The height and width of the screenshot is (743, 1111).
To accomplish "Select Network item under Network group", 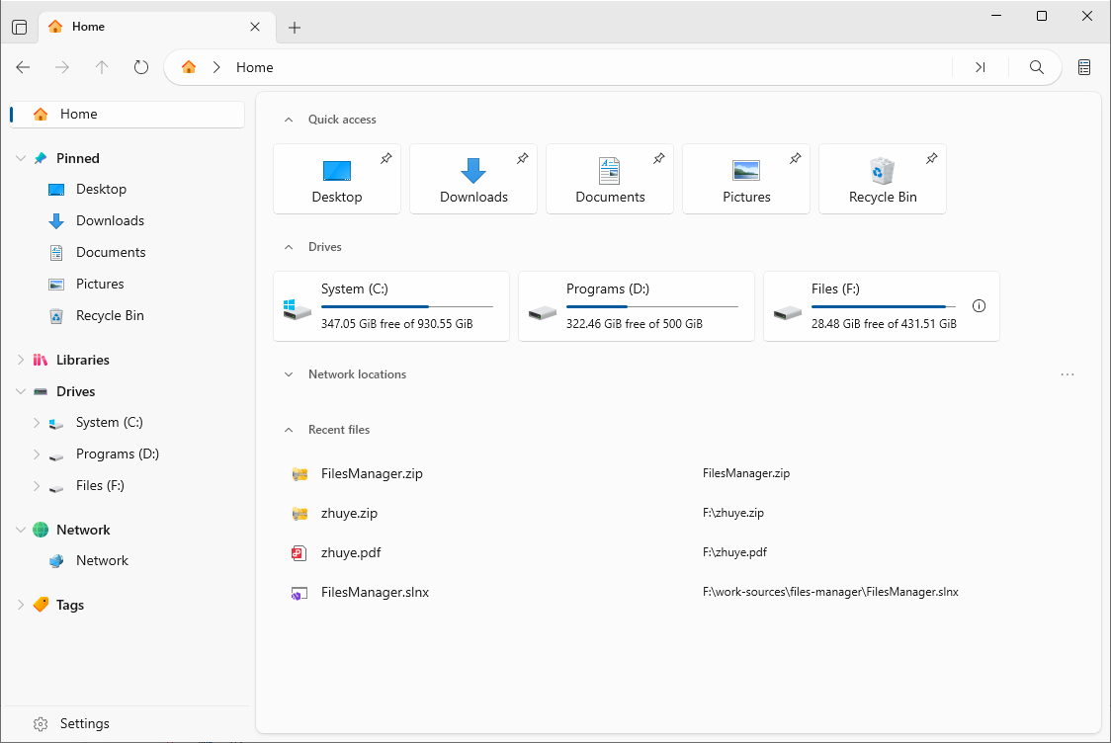I will click(x=102, y=561).
